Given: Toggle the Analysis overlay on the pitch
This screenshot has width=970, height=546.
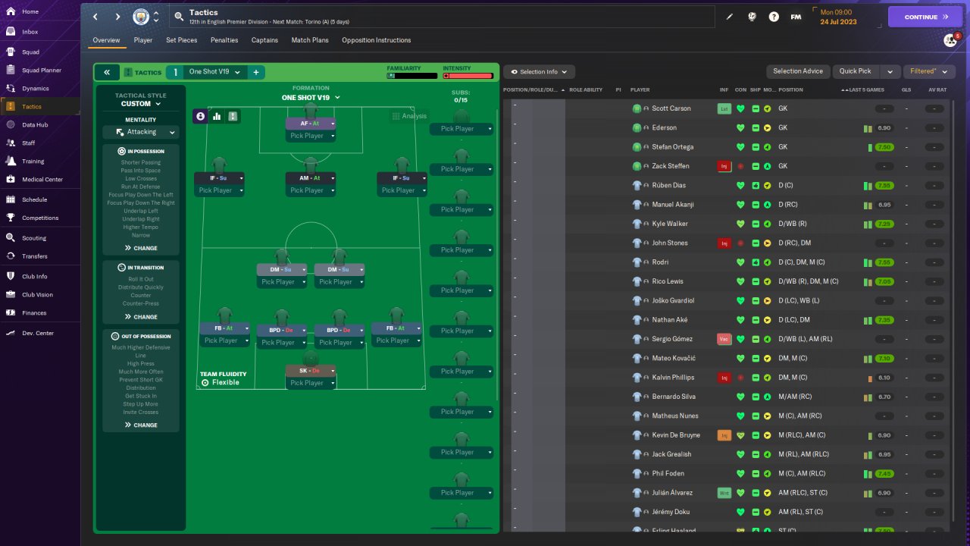Looking at the screenshot, I should click(409, 116).
